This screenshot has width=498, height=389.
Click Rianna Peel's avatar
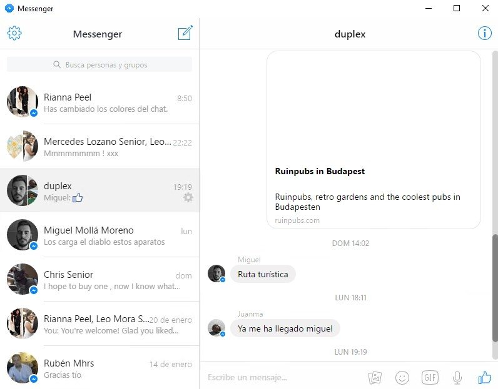(23, 101)
